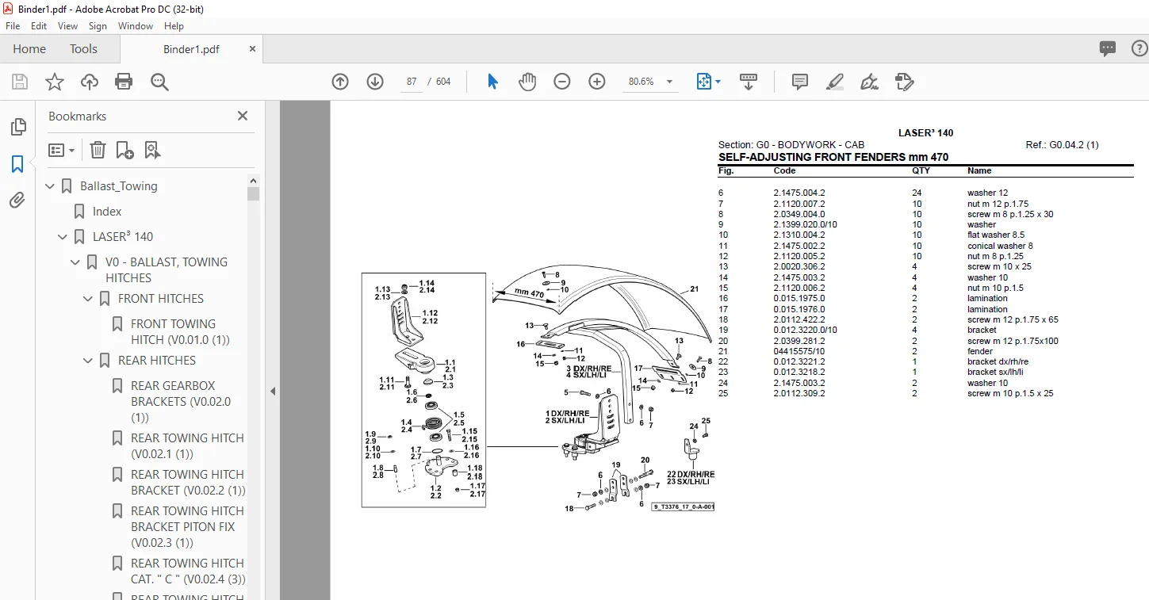Click the stamp tool icon in toolbar
Viewport: 1149px width, 600px height.
click(904, 82)
